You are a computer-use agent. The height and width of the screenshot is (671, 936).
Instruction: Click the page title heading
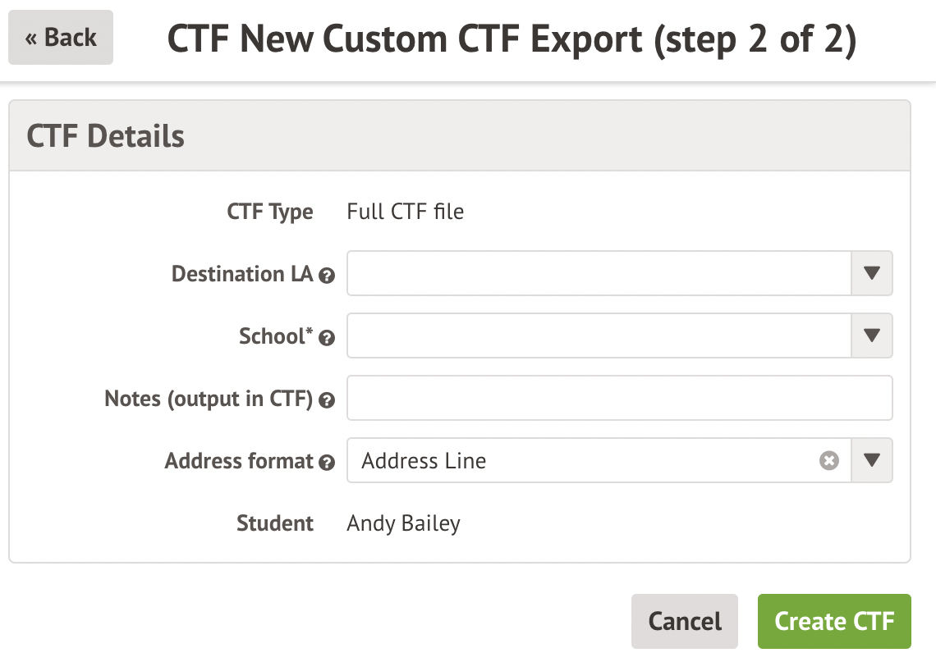[x=512, y=41]
